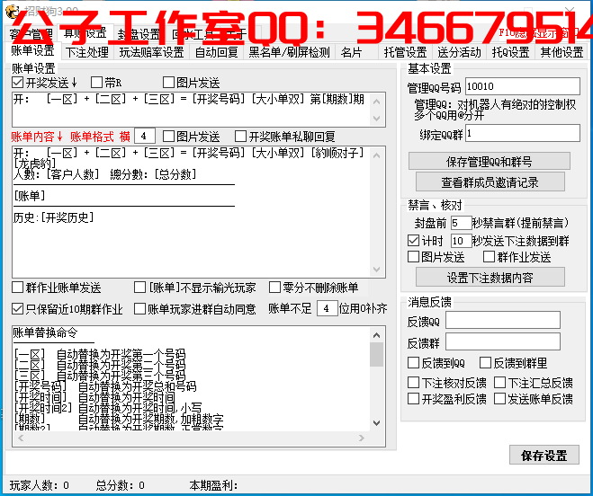
Task: Click the 账单替换命令 vertical scrollbar thumb
Action: pyautogui.click(x=377, y=354)
